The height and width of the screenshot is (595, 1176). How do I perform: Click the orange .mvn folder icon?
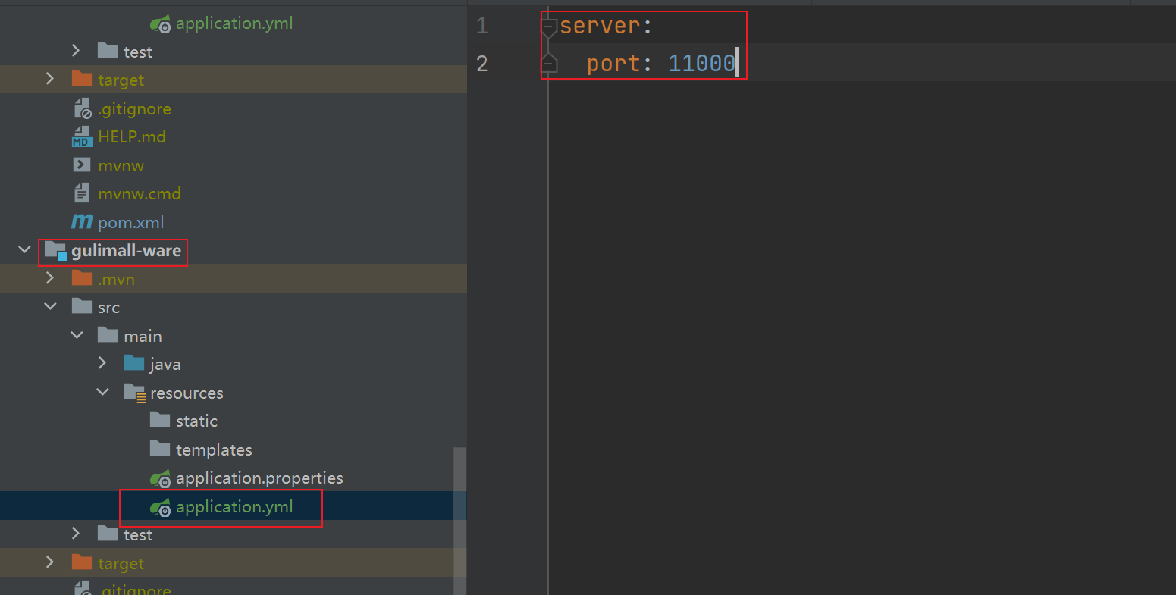coord(82,279)
